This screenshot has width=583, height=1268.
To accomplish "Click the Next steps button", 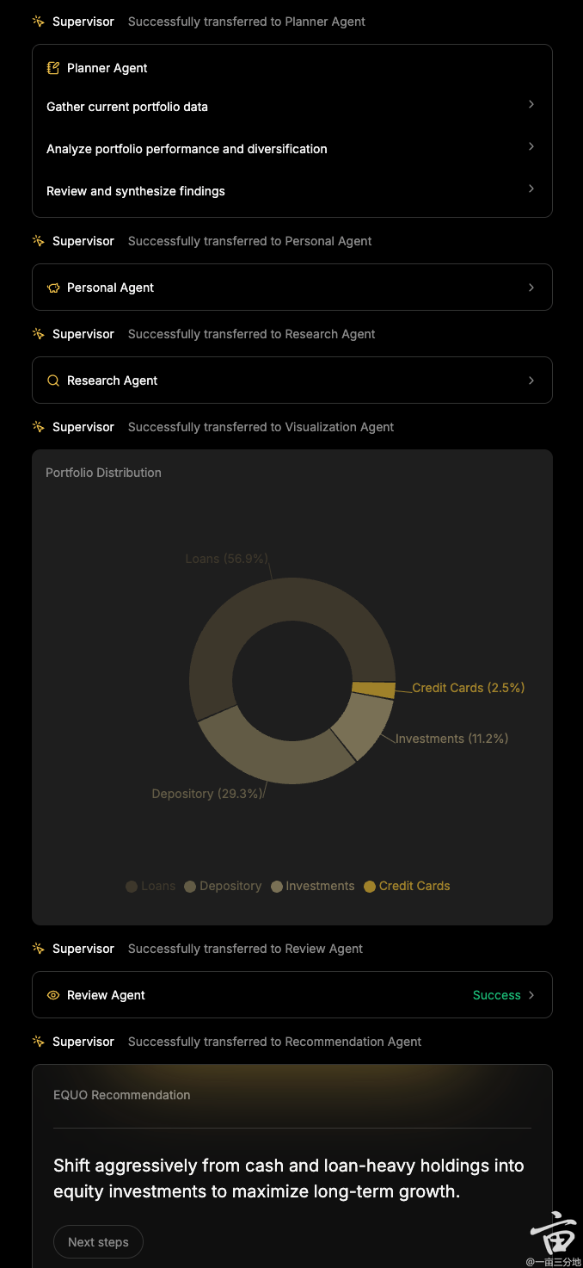I will point(98,1242).
